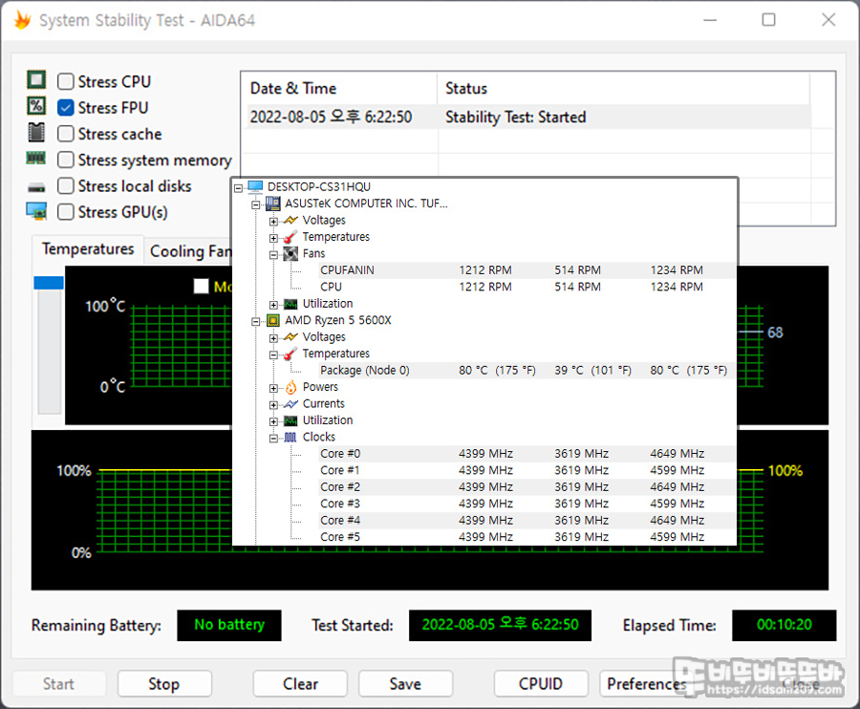Expand the motherboard Temperatures node
This screenshot has height=709, width=860.
point(273,239)
